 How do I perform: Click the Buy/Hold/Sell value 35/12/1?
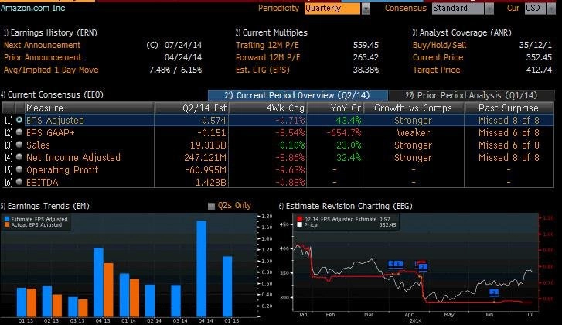[536, 45]
